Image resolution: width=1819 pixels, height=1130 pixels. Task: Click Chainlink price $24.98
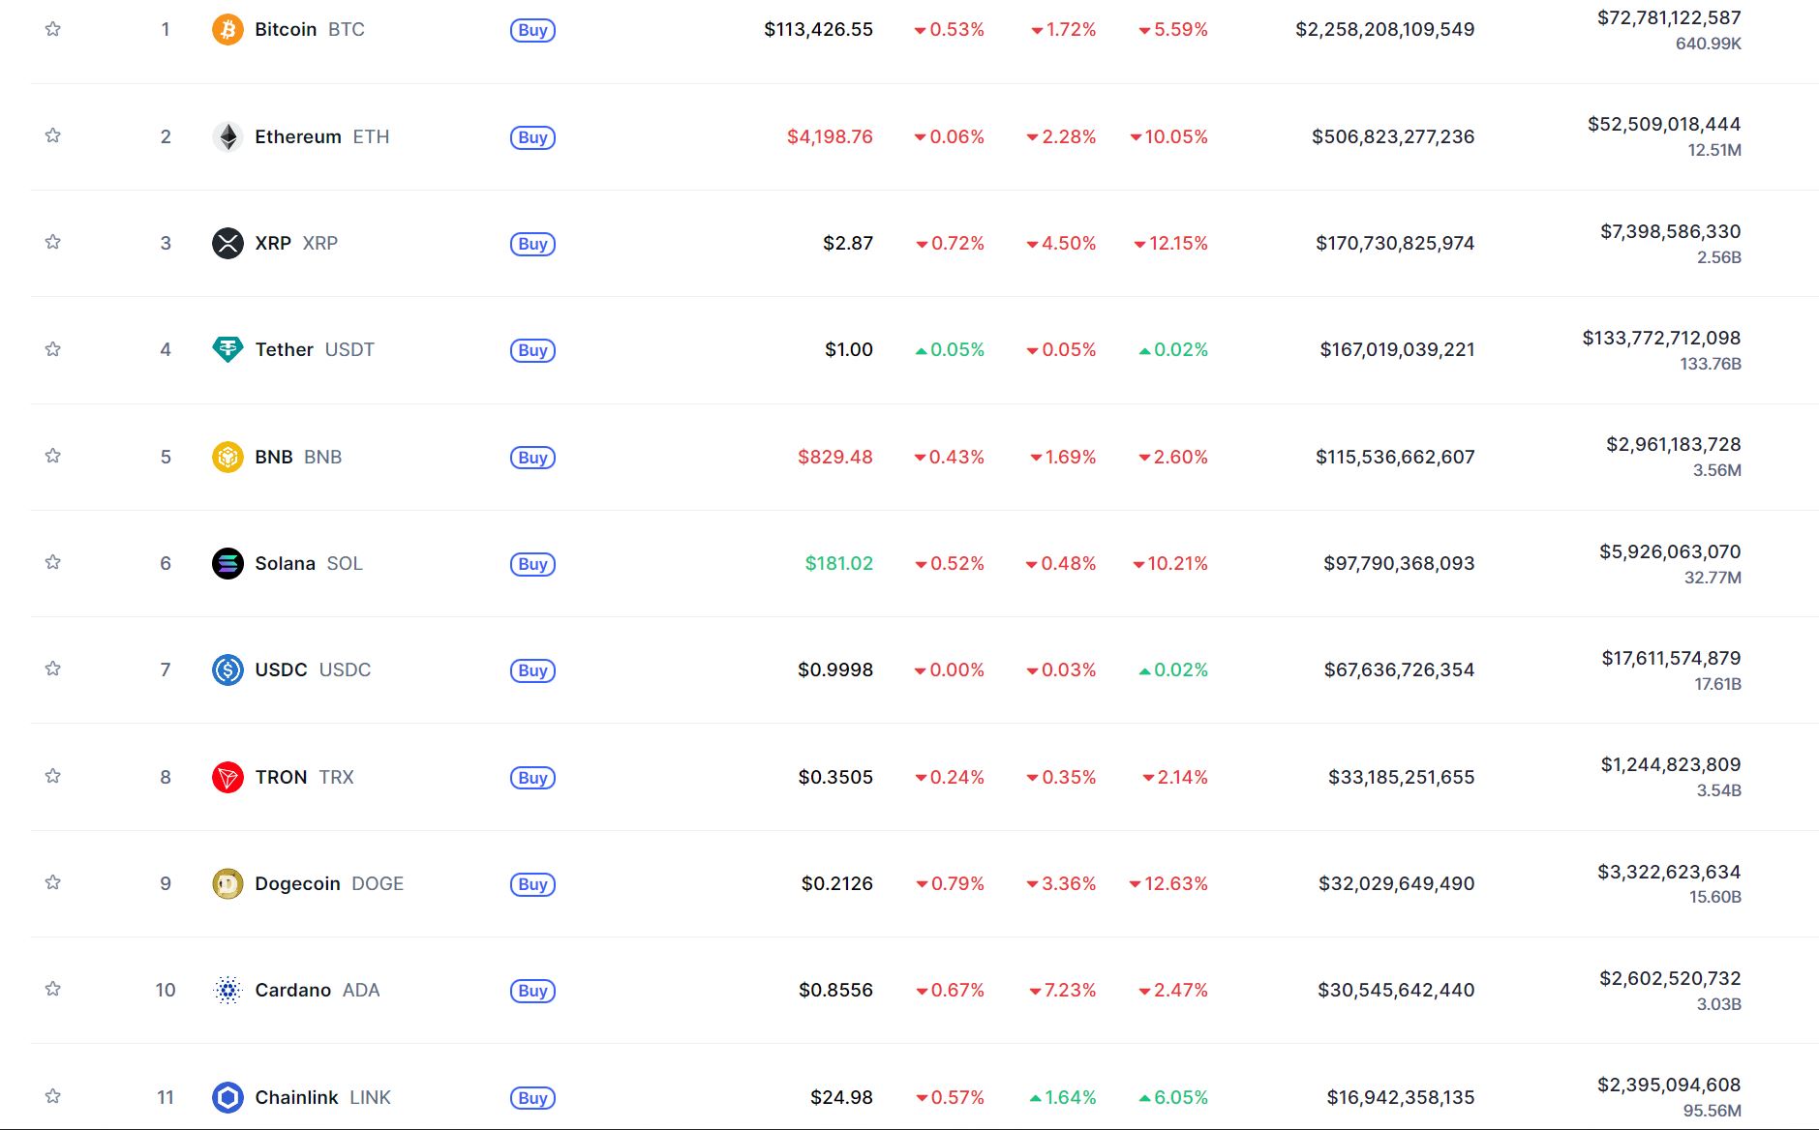click(x=841, y=1097)
